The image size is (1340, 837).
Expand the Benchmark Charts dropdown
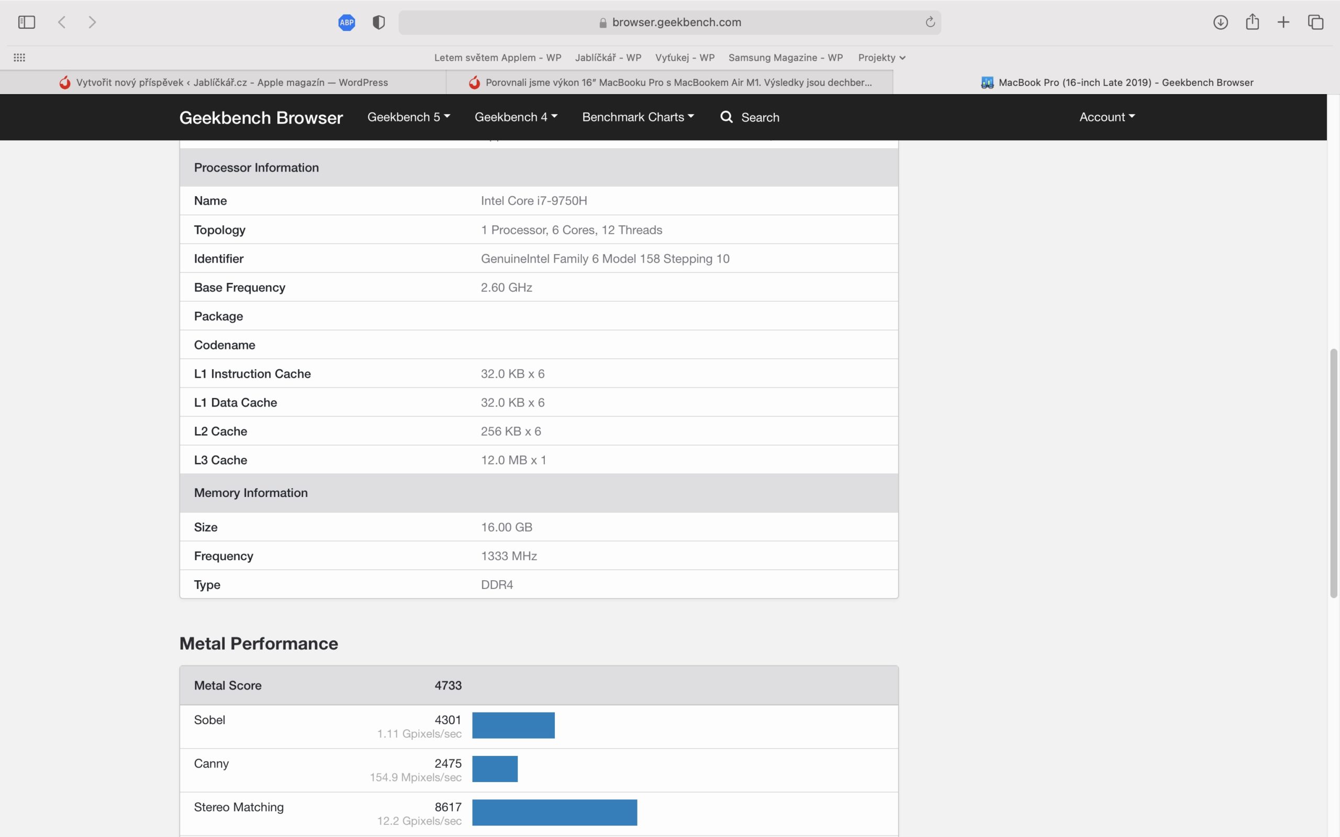tap(638, 117)
